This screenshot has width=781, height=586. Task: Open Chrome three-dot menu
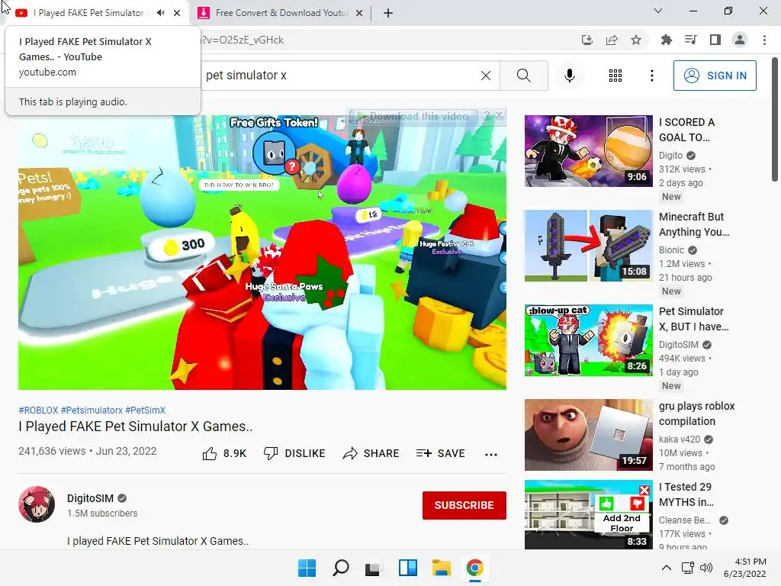click(764, 40)
